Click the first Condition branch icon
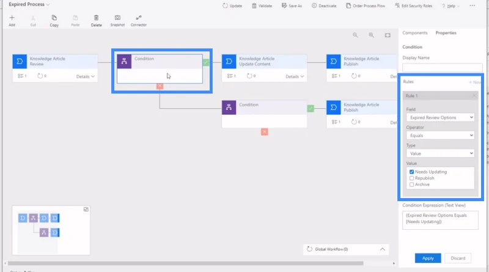This screenshot has height=272, width=489. [x=124, y=62]
